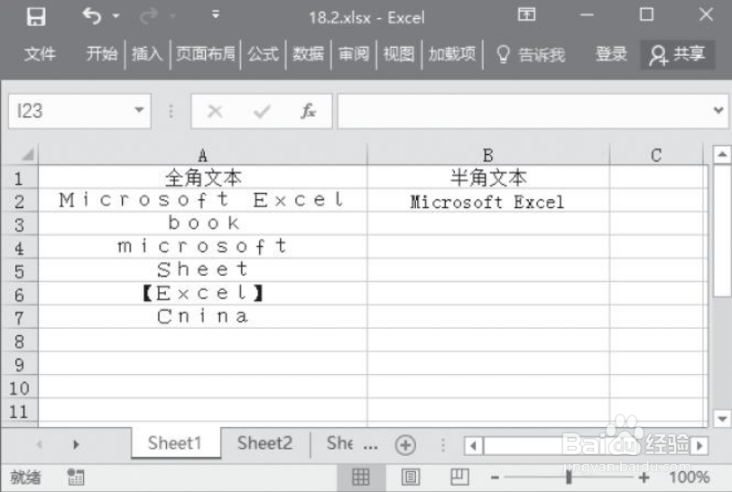Expand the formula bar with its chevron
Viewport: 732px width, 492px height.
pyautogui.click(x=718, y=111)
